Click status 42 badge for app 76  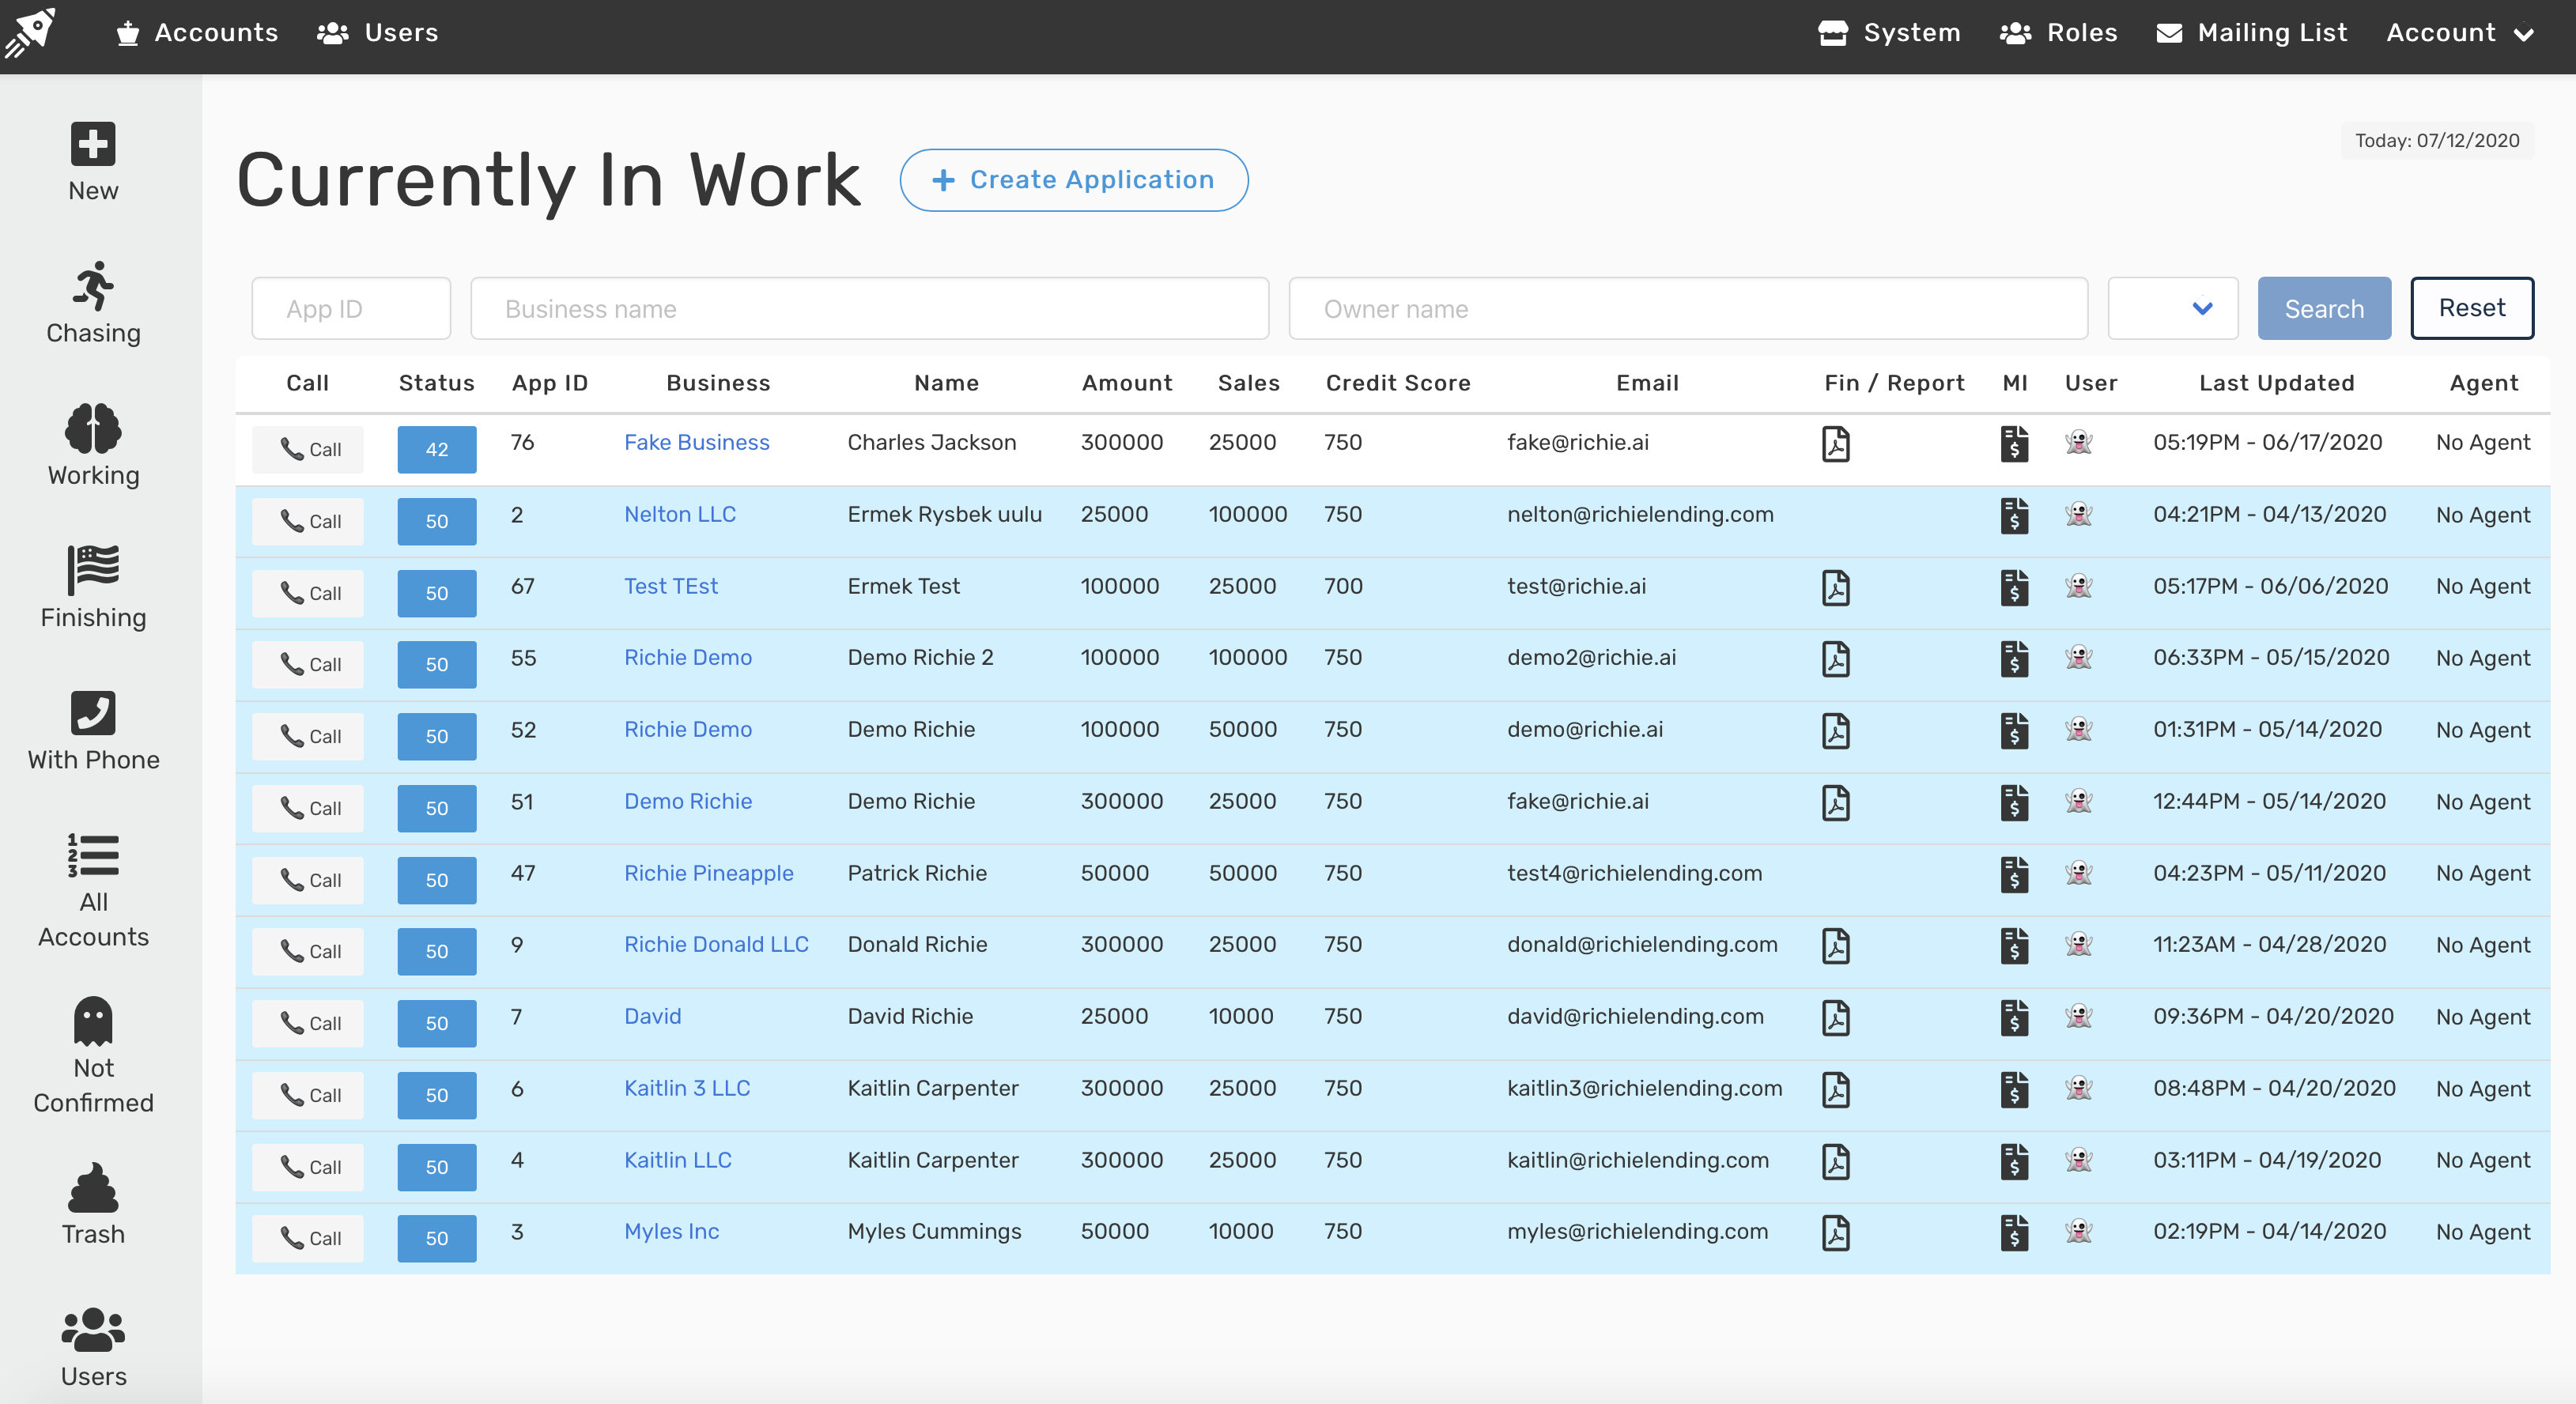tap(436, 450)
